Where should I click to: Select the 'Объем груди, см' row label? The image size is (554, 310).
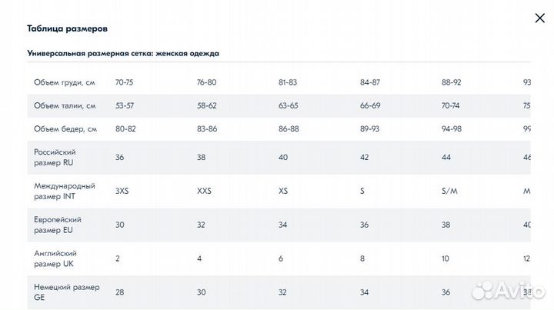coord(65,82)
